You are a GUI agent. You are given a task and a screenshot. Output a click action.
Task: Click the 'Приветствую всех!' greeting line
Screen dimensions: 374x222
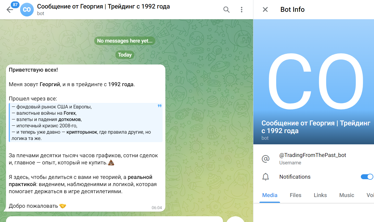click(33, 70)
